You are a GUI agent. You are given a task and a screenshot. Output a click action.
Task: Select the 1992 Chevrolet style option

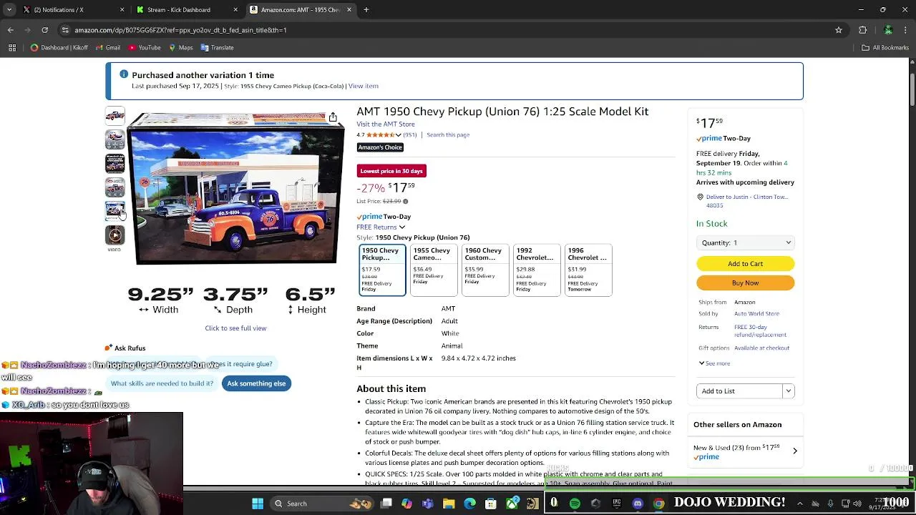[x=537, y=270]
